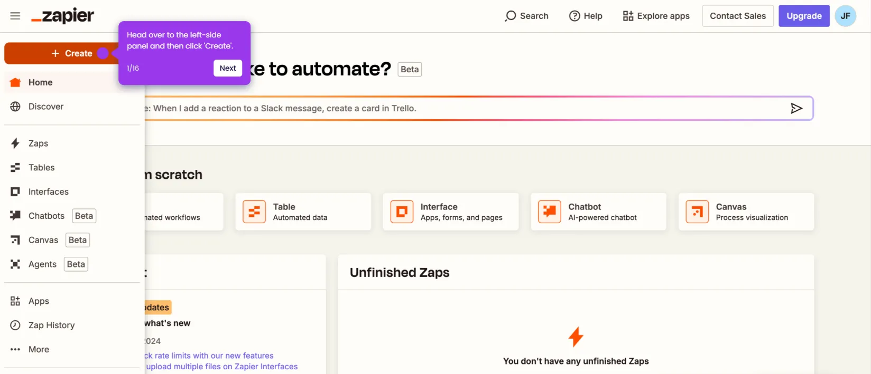Click the Interfaces icon in sidebar
This screenshot has width=871, height=374.
coord(15,191)
